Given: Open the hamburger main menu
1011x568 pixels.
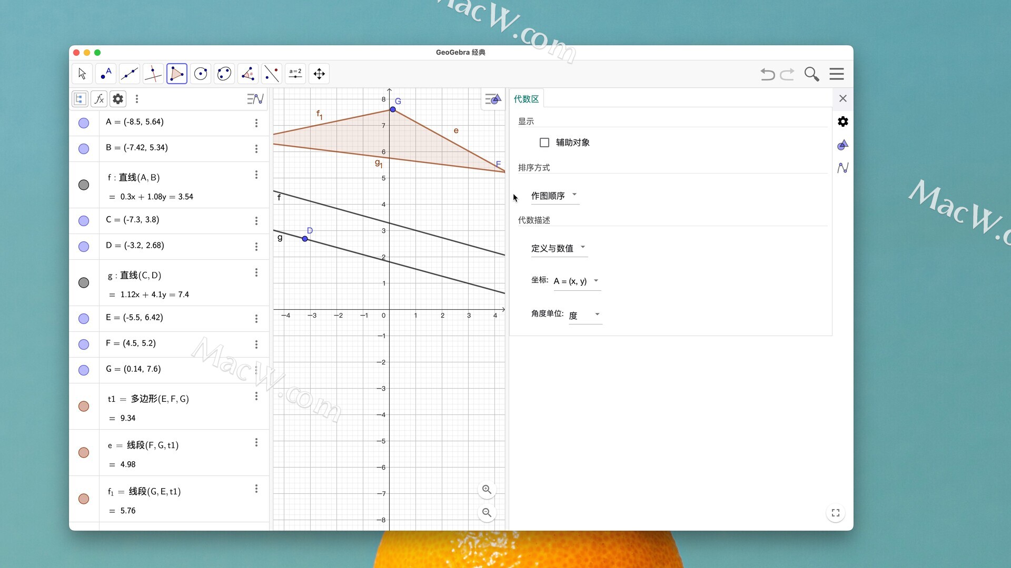Looking at the screenshot, I should pos(837,74).
